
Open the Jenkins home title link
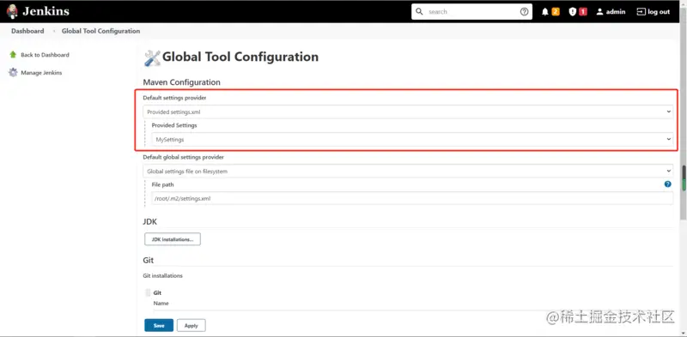coord(46,11)
